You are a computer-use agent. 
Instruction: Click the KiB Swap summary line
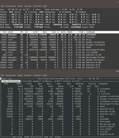click(x=47, y=27)
